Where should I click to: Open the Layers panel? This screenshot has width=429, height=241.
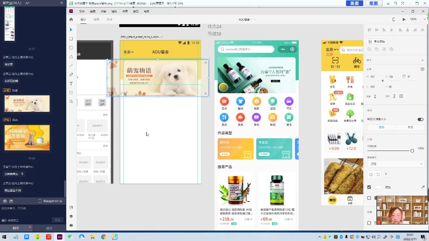point(71,216)
